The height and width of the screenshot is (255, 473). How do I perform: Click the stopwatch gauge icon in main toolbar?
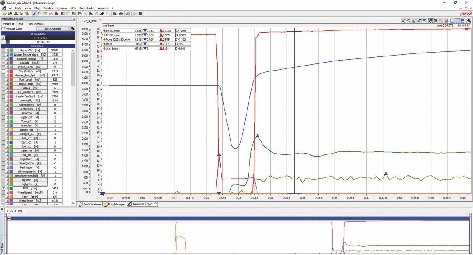tap(79, 13)
